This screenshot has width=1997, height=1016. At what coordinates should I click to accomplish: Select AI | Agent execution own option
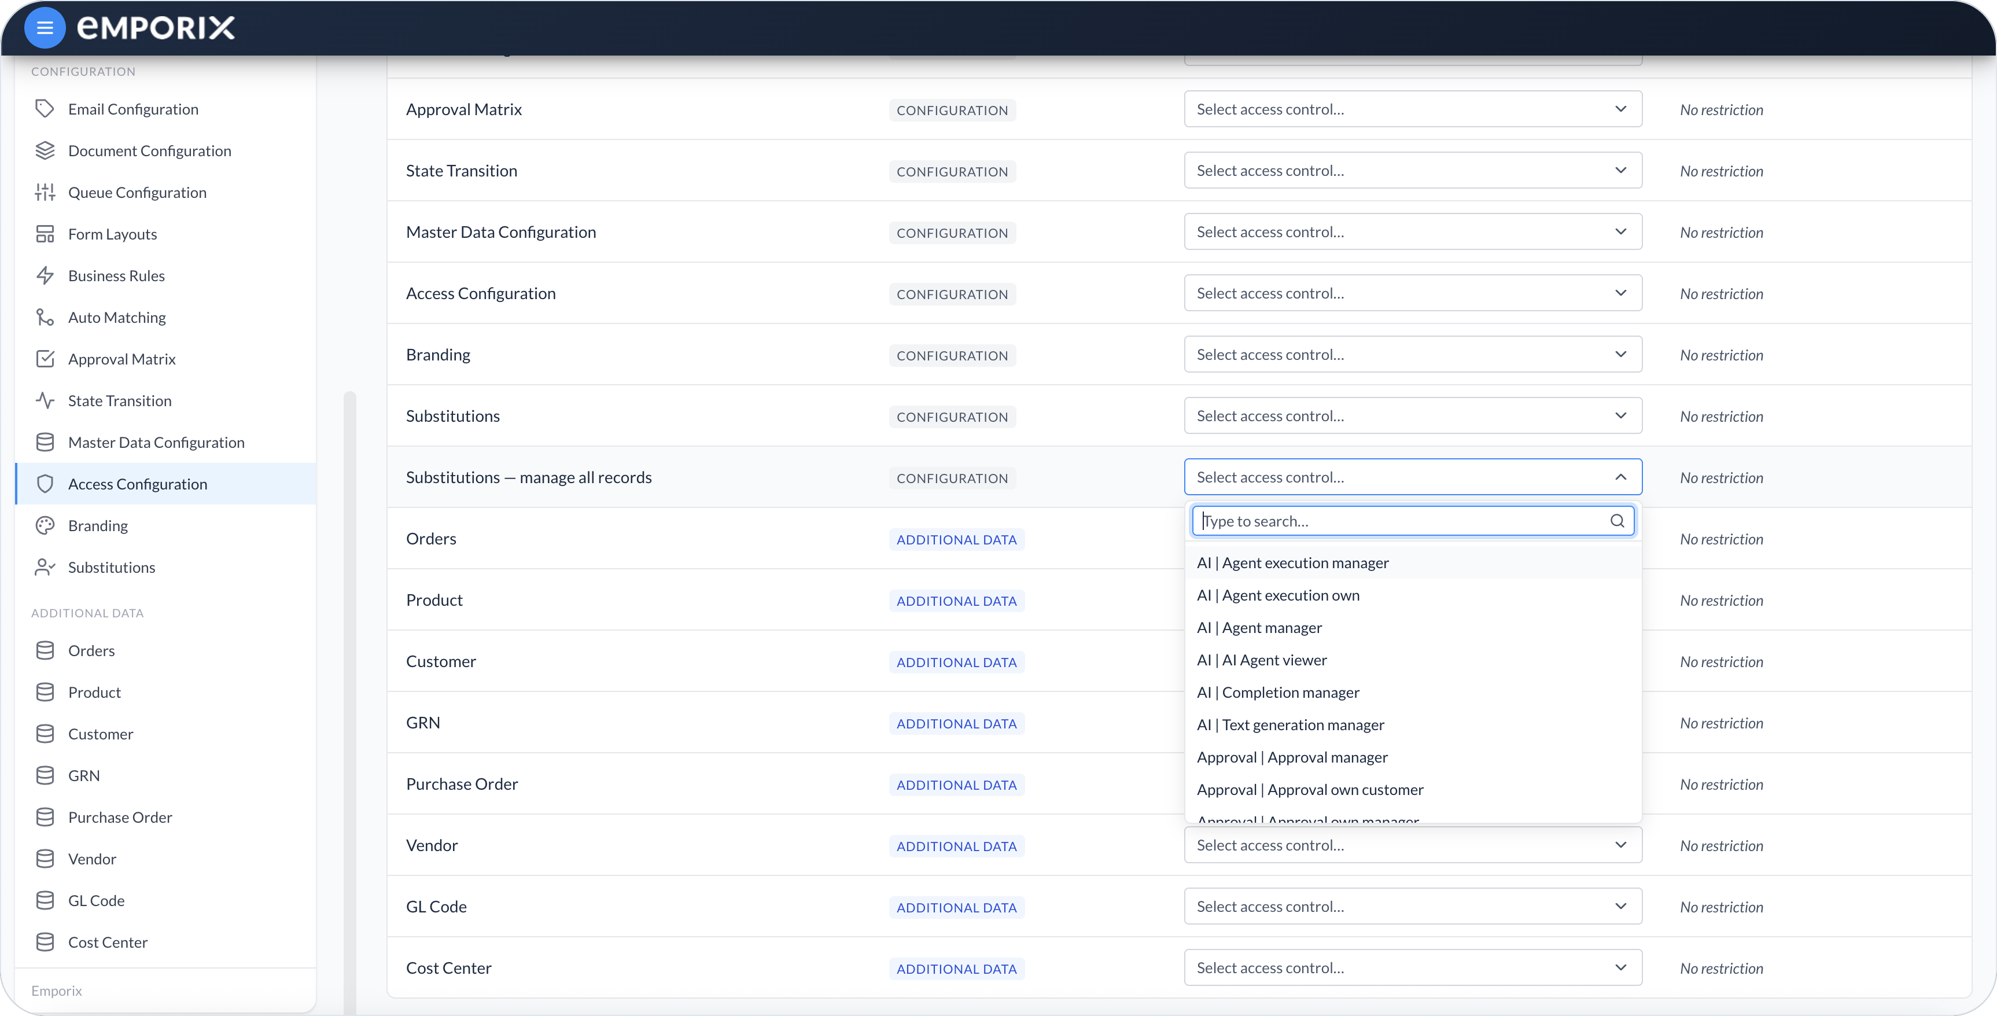click(x=1413, y=595)
